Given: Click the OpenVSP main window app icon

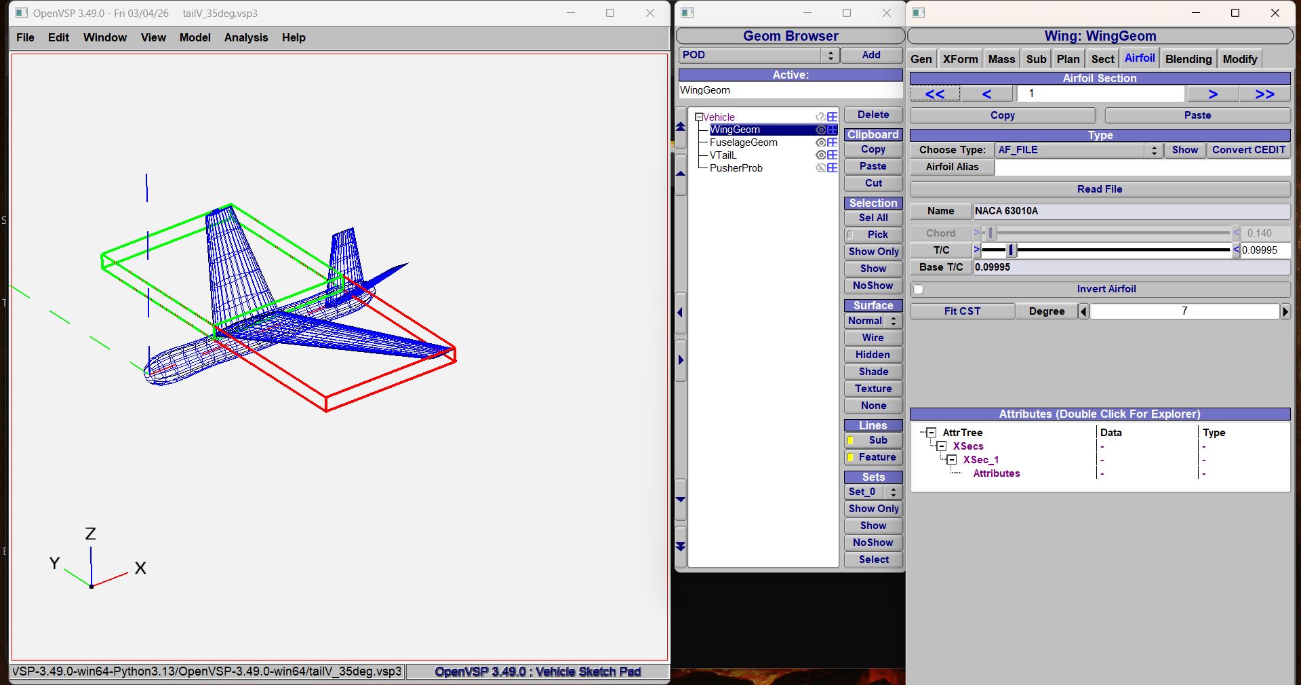Looking at the screenshot, I should click(22, 13).
